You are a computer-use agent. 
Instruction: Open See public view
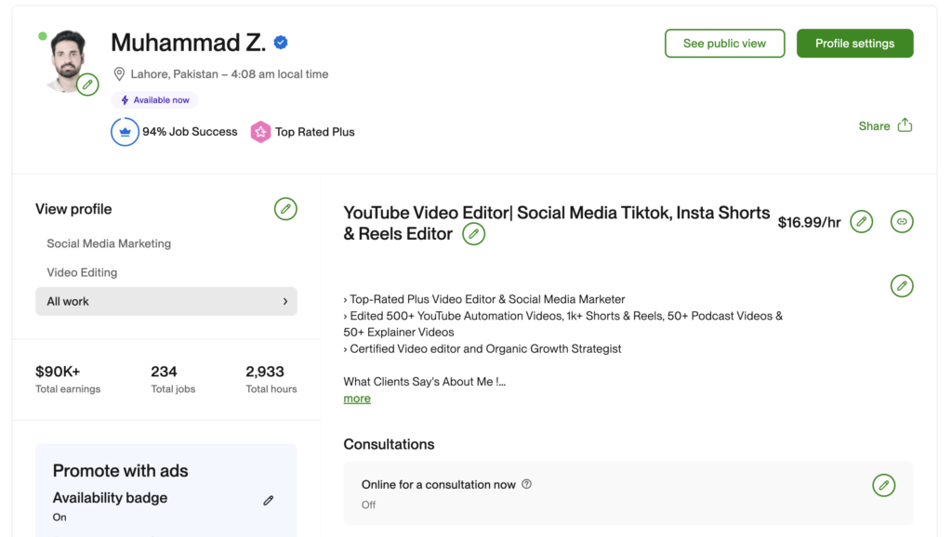point(724,43)
